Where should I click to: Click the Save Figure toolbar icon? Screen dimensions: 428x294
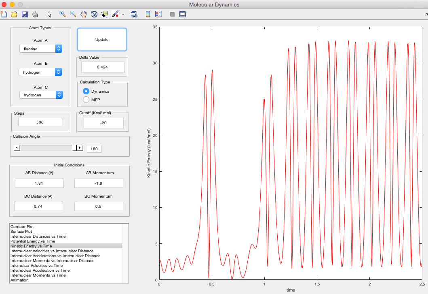tap(25, 14)
